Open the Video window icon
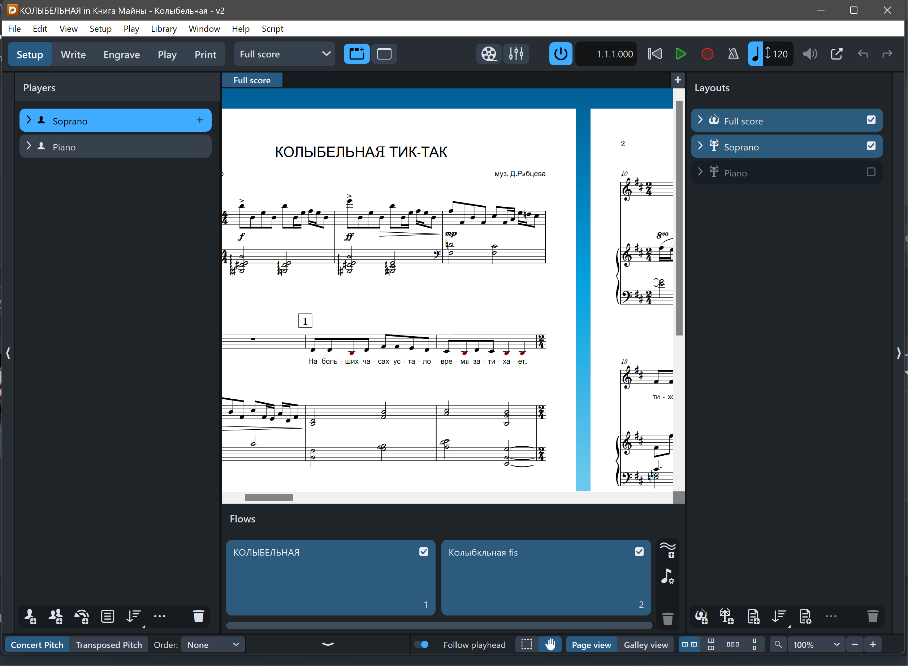The width and height of the screenshot is (908, 666). (488, 54)
